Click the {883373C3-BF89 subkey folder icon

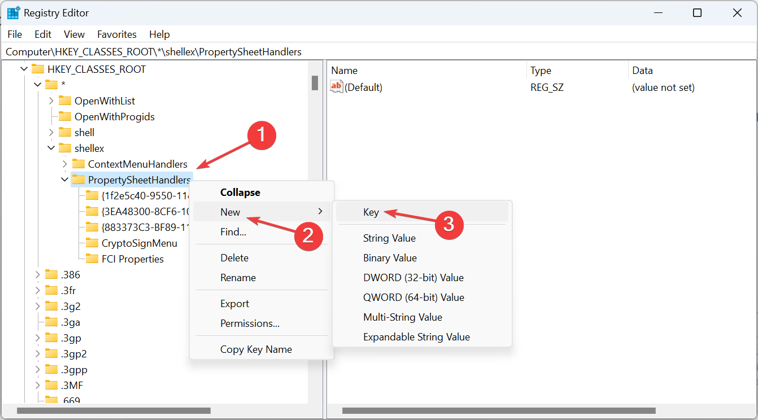[x=92, y=227]
